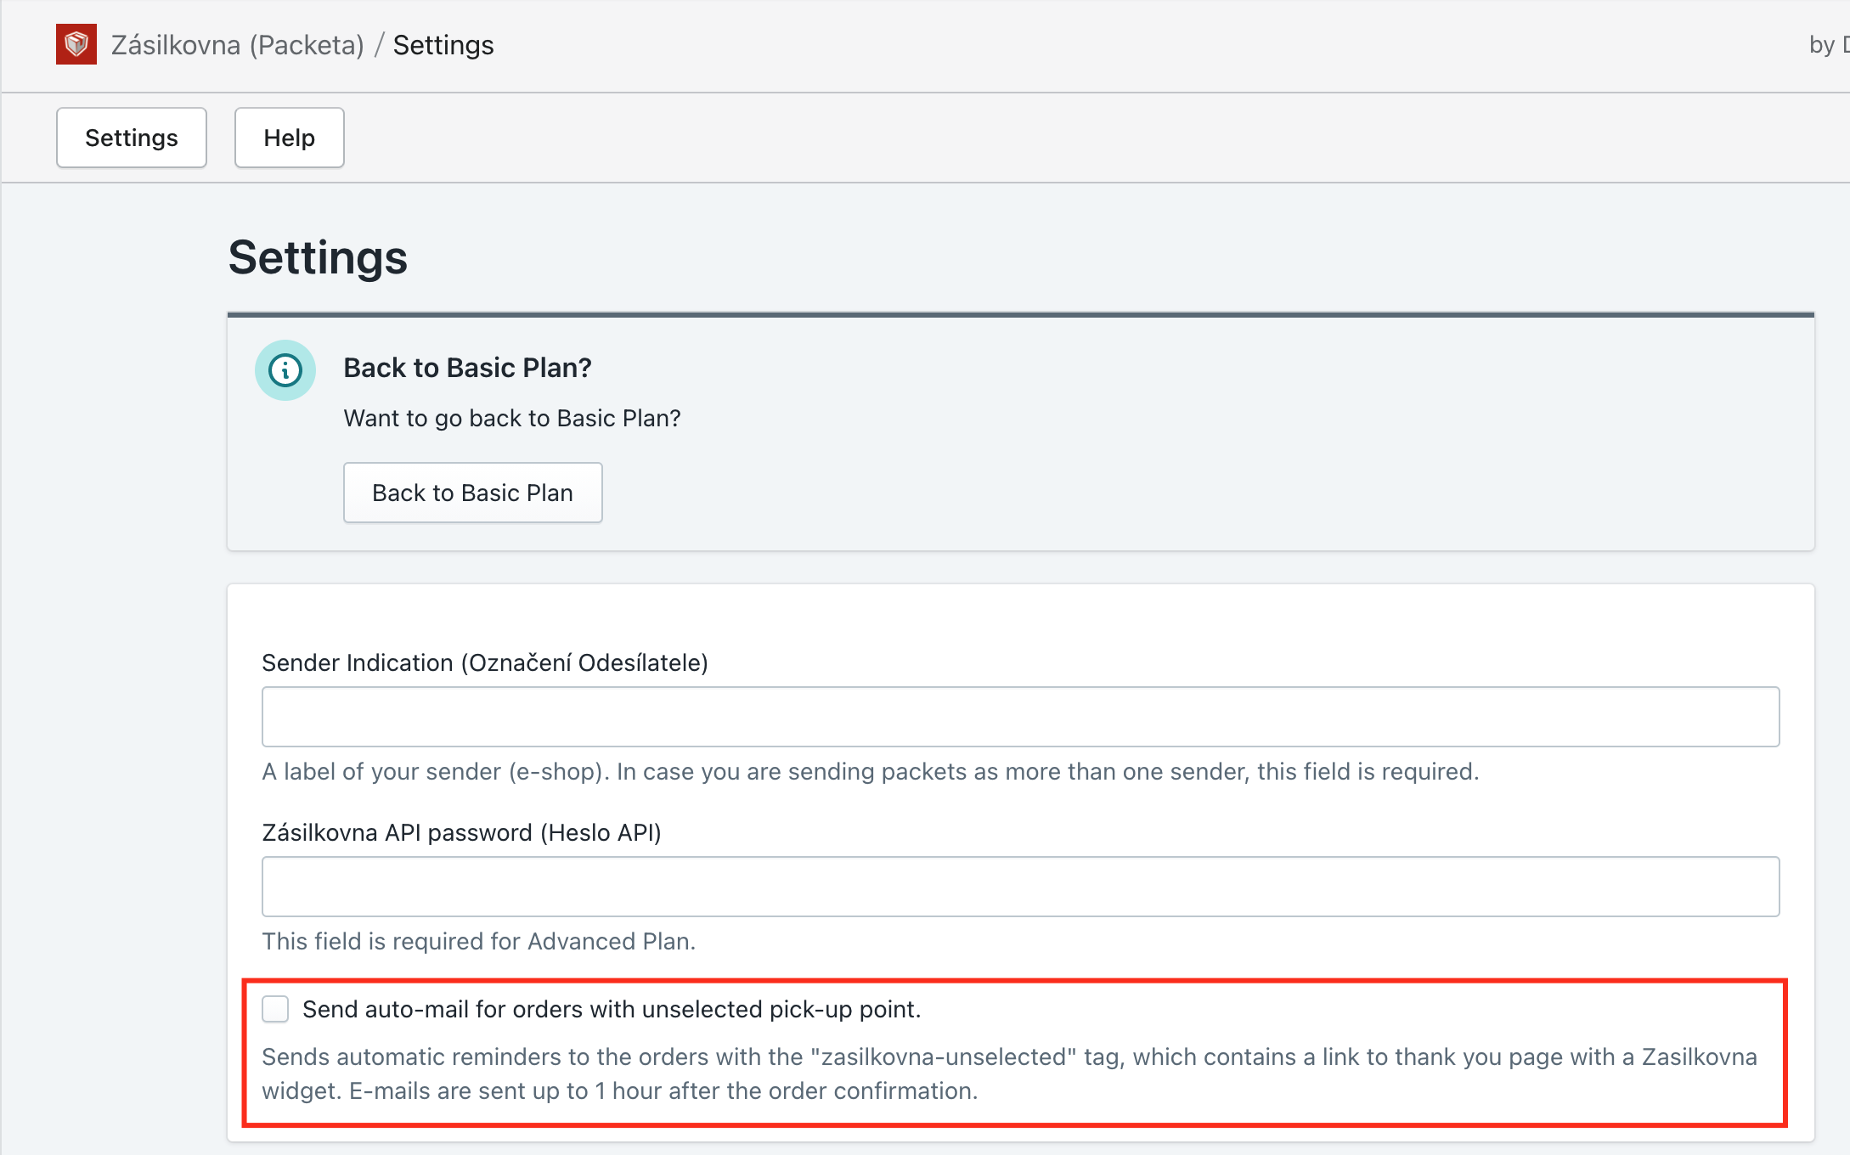Click the Zásilkovna red app logo icon

(x=76, y=44)
